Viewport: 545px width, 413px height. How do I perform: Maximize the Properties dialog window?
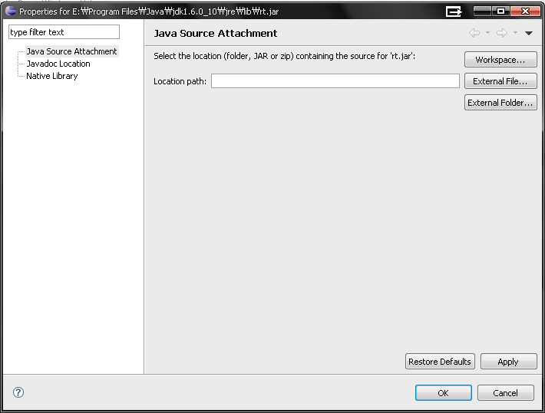coord(500,11)
